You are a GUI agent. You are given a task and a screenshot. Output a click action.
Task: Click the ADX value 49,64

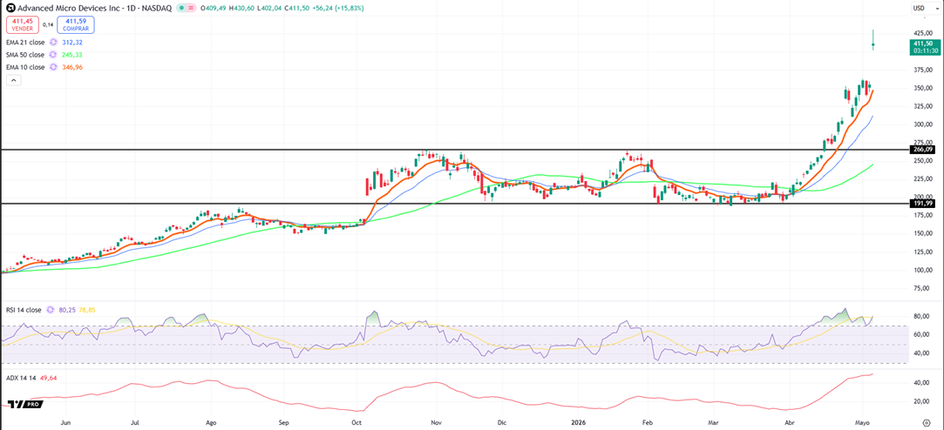pos(48,378)
